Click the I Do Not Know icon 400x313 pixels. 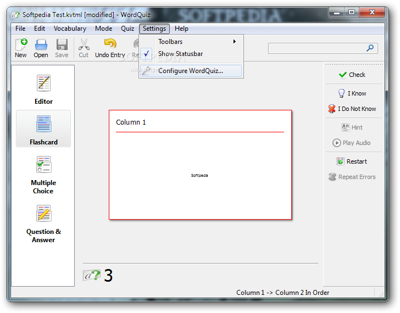point(332,109)
